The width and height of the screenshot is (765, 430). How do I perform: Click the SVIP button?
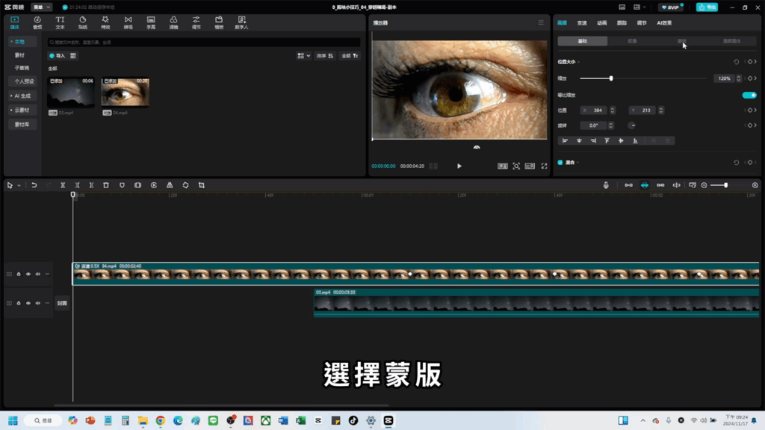671,7
